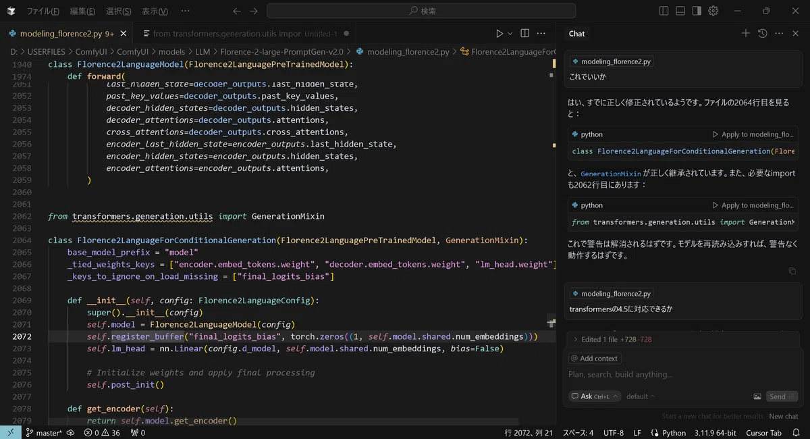Open modeling_florence2.py chip above transformers question
Image resolution: width=810 pixels, height=439 pixels.
pyautogui.click(x=612, y=294)
